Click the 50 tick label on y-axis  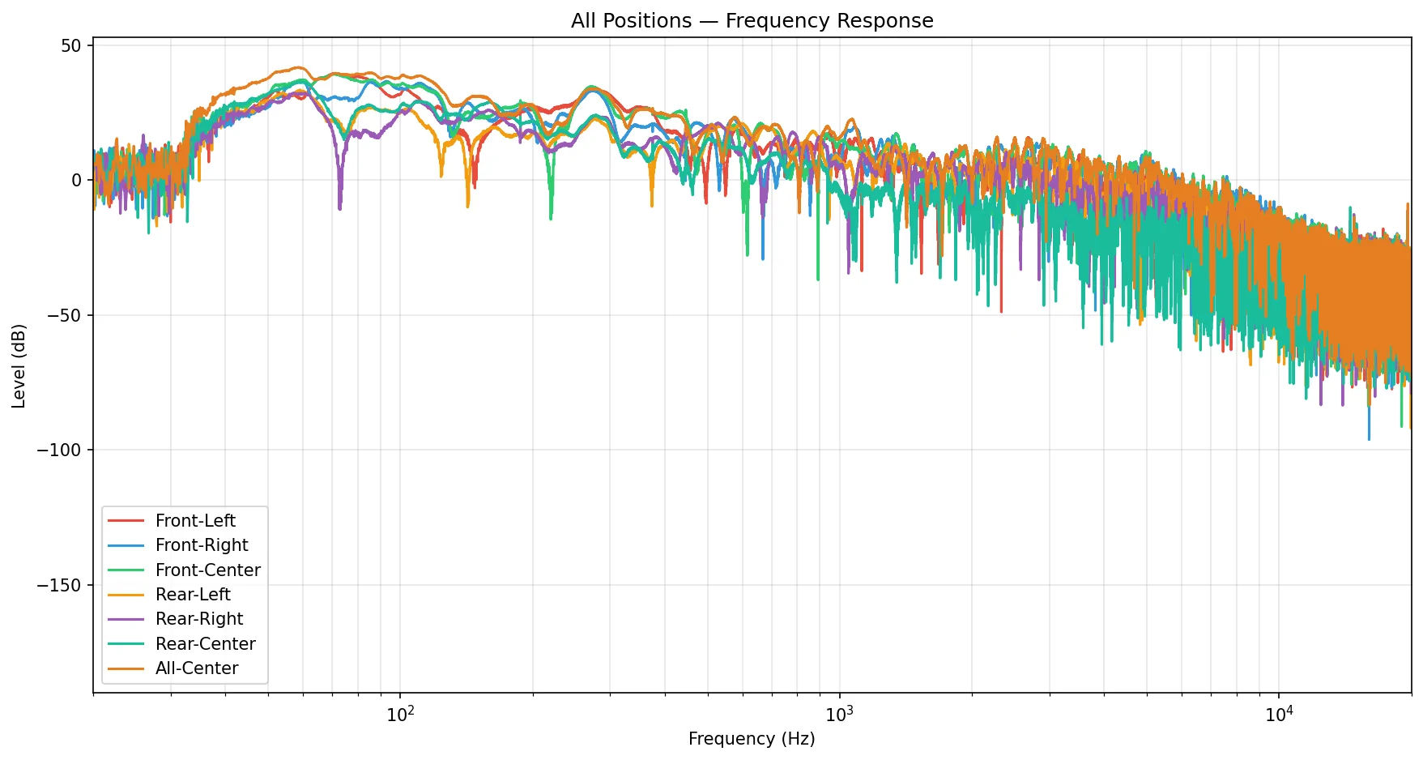pyautogui.click(x=71, y=45)
